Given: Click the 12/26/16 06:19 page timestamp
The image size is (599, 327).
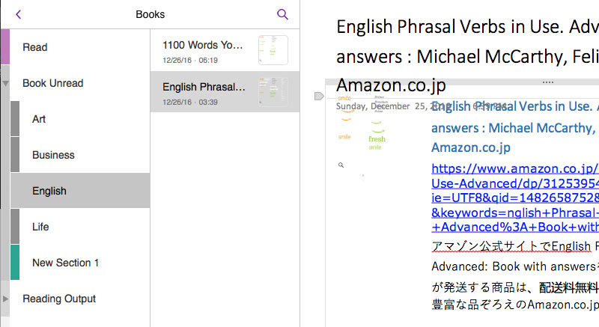Looking at the screenshot, I should (190, 61).
